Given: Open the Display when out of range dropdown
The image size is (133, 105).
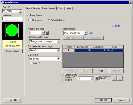Looking at the screenshot, I should tap(59, 50).
